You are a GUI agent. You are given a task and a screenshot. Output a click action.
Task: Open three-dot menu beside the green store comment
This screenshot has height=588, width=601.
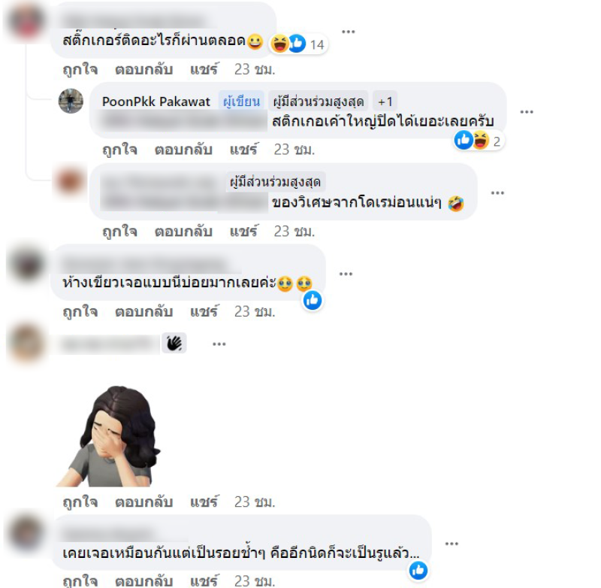(346, 274)
